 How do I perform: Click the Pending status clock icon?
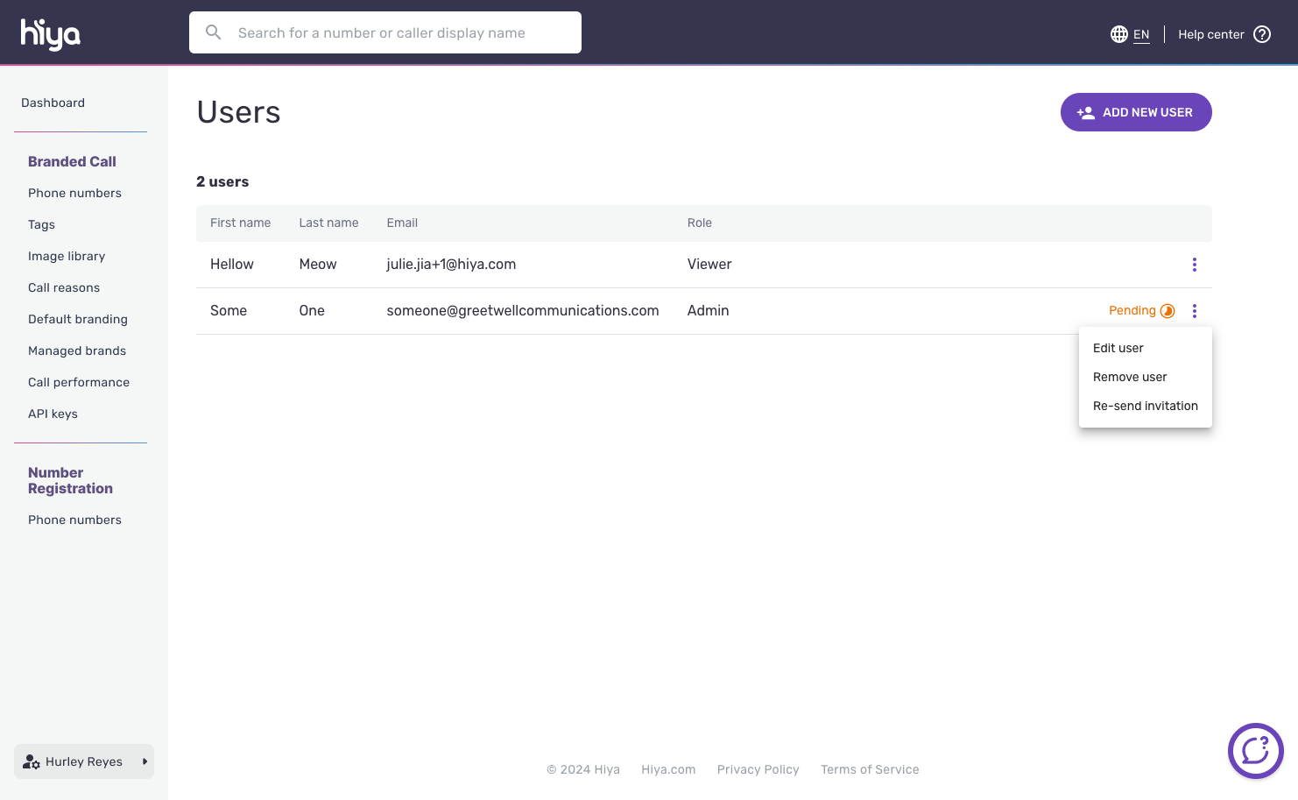point(1167,311)
